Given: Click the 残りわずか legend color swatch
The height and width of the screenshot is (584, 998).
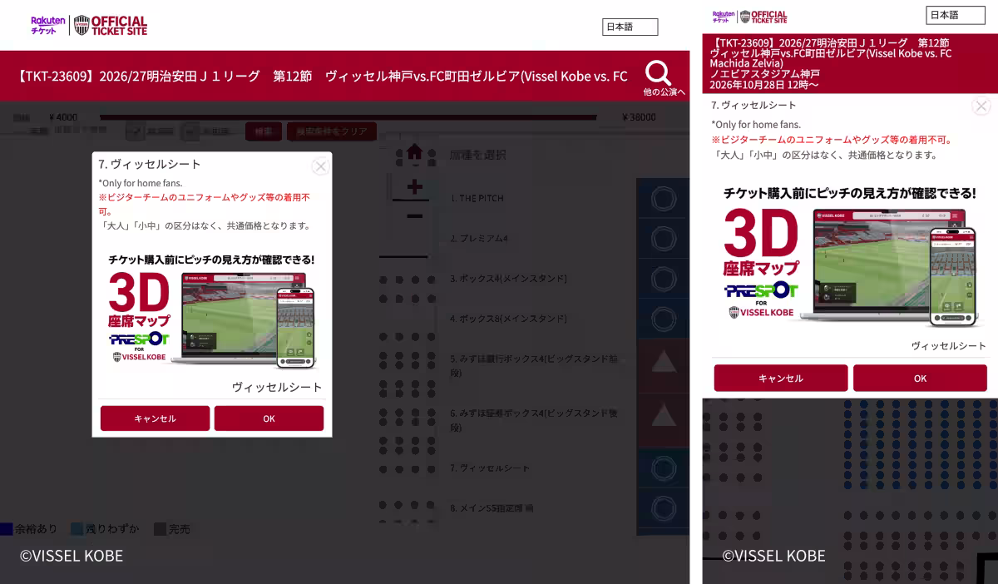Looking at the screenshot, I should [x=77, y=529].
